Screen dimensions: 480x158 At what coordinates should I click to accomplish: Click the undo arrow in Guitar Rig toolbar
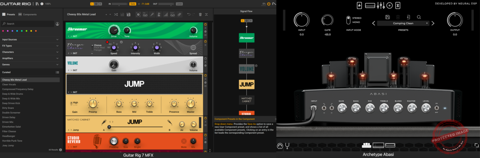pos(189,15)
